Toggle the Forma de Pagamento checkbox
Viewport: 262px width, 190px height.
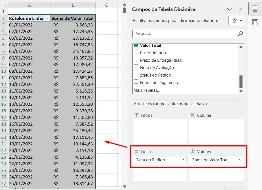tap(136, 82)
